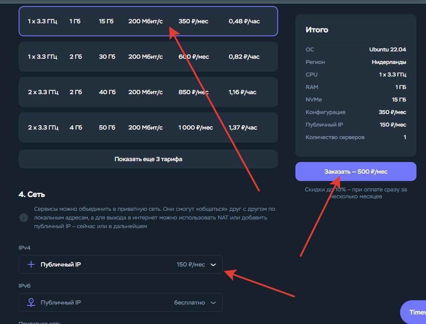Select the 1 ГБ tariff for 350 ₽/мес
The width and height of the screenshot is (426, 324).
[148, 21]
